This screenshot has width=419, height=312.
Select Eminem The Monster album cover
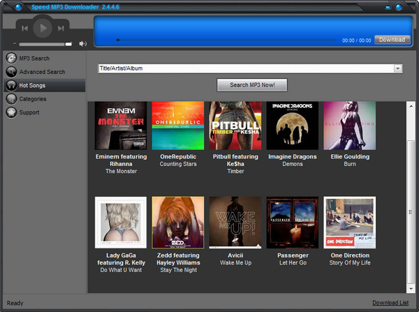point(121,126)
